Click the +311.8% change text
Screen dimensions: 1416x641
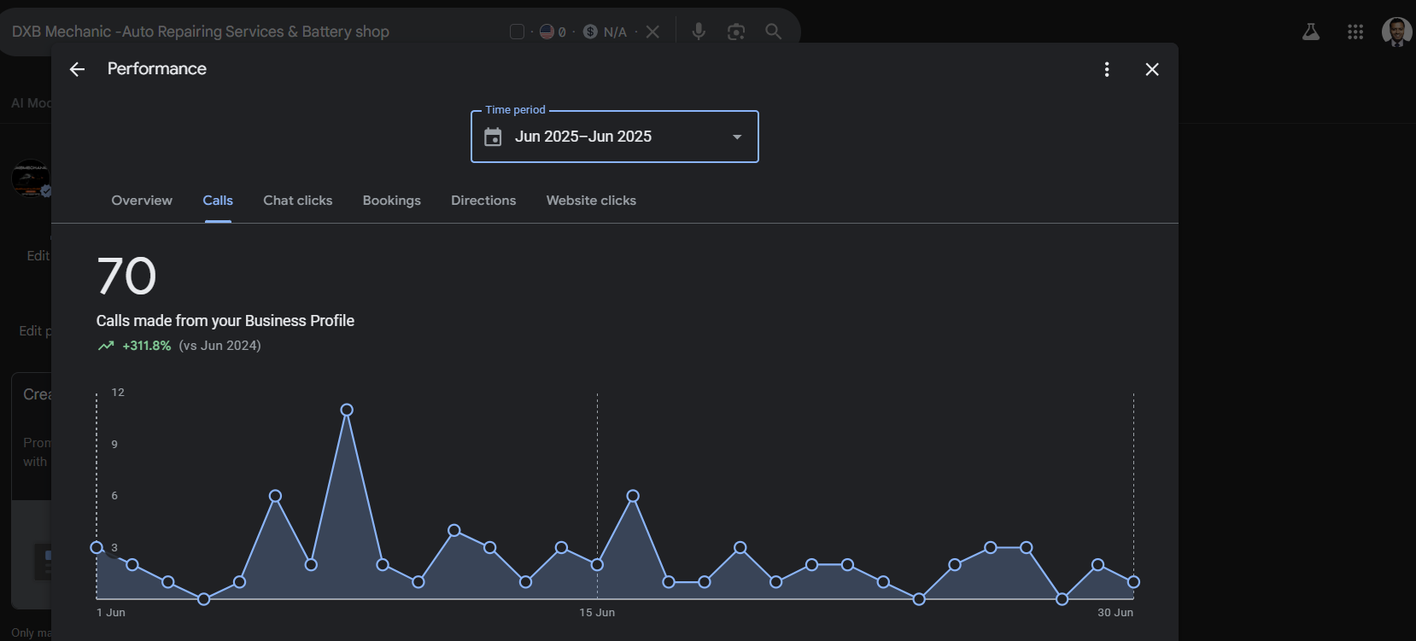click(147, 346)
